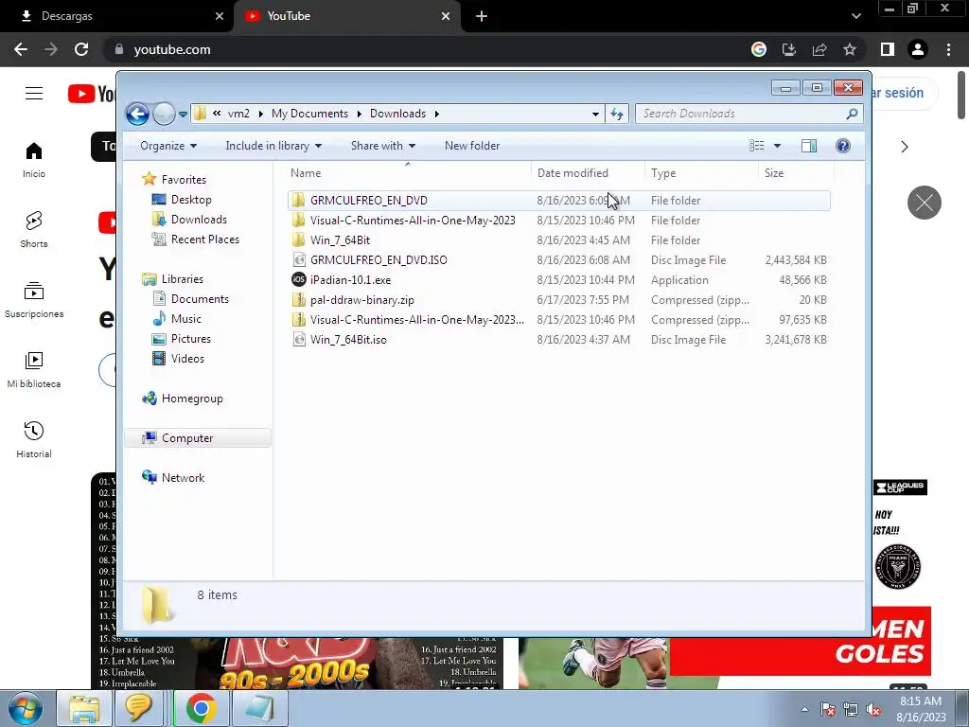This screenshot has height=727, width=969.
Task: Open Downloads under Favorites
Action: click(x=199, y=220)
